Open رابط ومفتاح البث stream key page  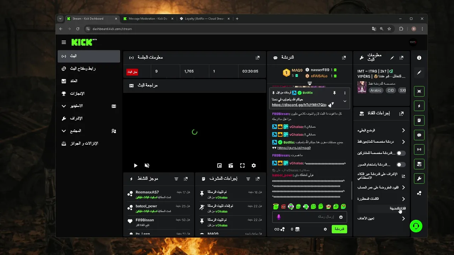89,68
